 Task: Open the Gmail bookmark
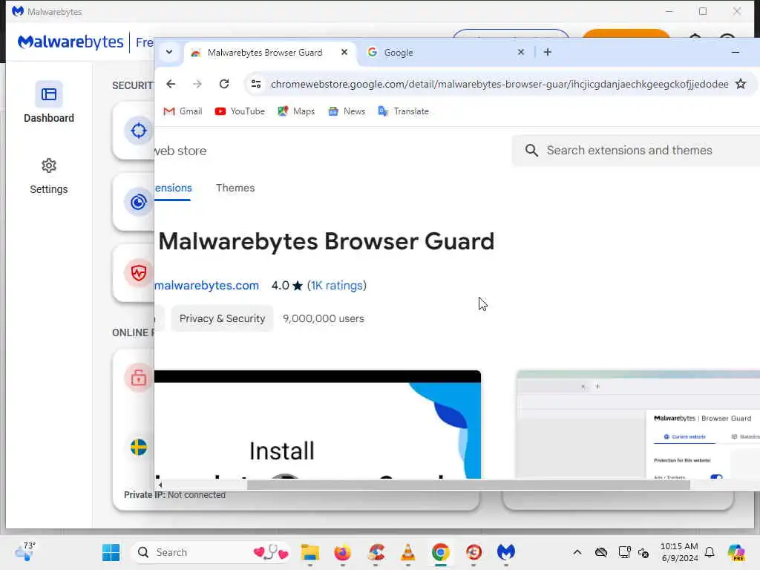click(x=183, y=111)
